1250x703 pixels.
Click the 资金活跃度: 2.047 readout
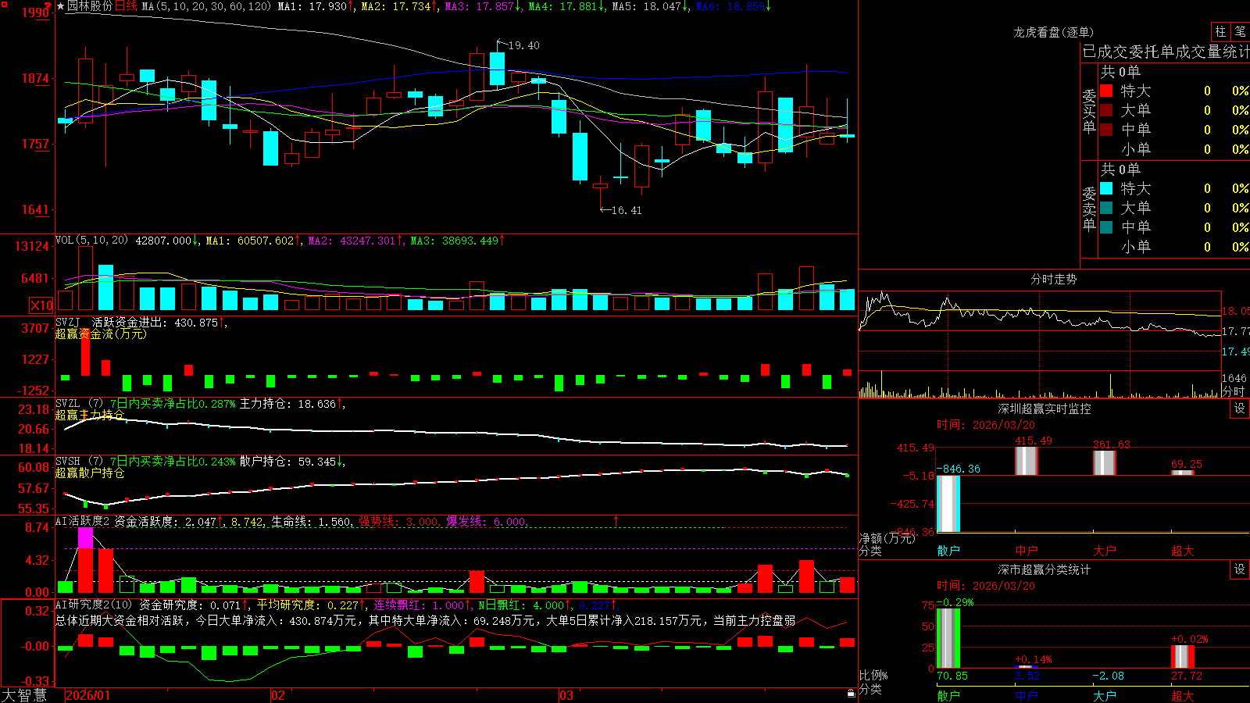[x=165, y=521]
